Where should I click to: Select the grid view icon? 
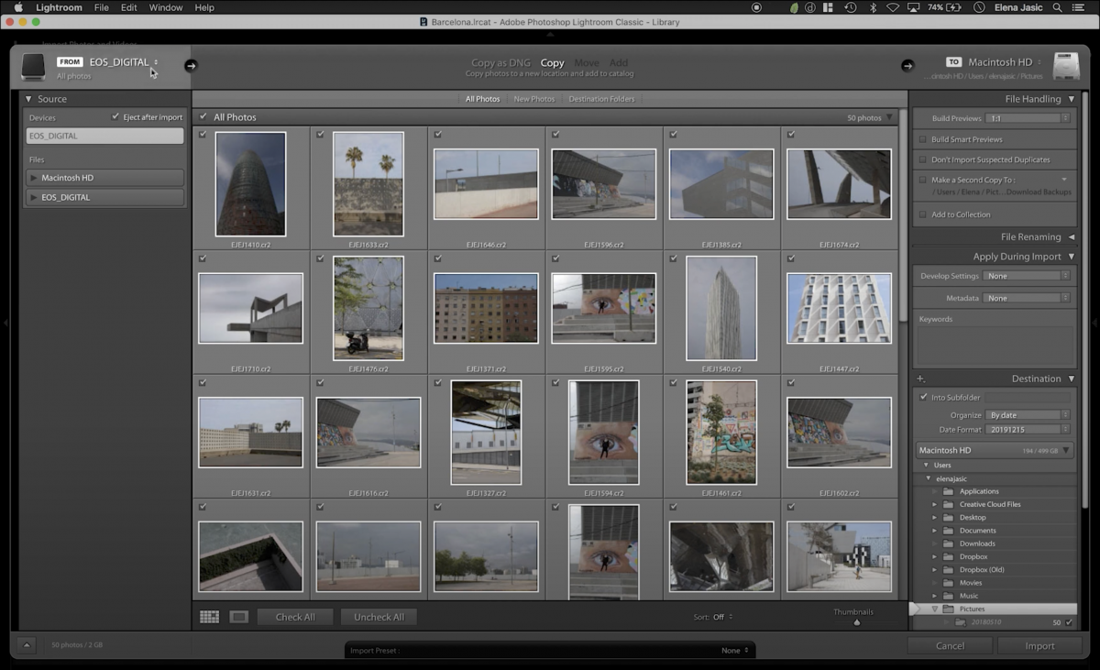tap(209, 616)
